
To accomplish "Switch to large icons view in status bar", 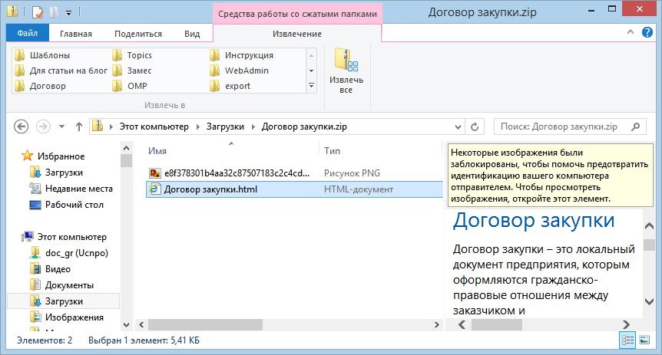I will pyautogui.click(x=644, y=340).
